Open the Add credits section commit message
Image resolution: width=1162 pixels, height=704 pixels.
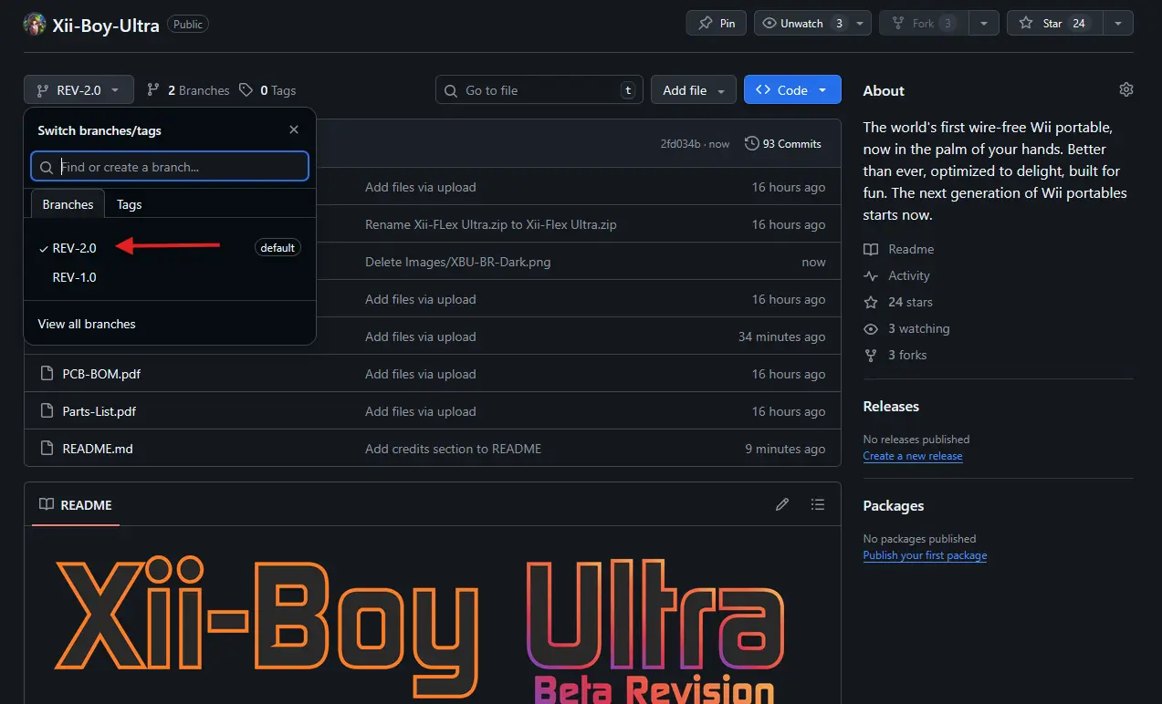tap(454, 449)
